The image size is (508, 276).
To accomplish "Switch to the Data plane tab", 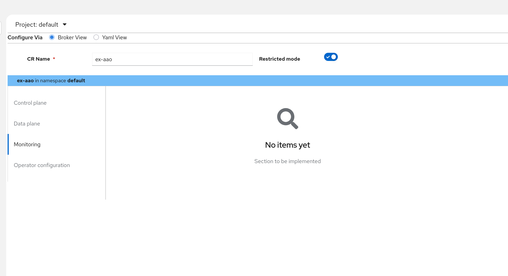I will click(x=27, y=124).
